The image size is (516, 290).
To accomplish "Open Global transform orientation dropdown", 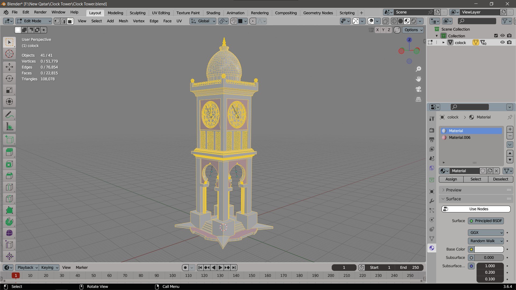I will [203, 21].
